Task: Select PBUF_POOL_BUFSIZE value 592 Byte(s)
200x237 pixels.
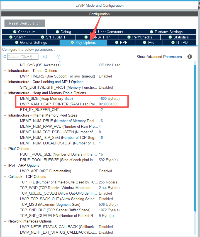Action: coord(108,160)
